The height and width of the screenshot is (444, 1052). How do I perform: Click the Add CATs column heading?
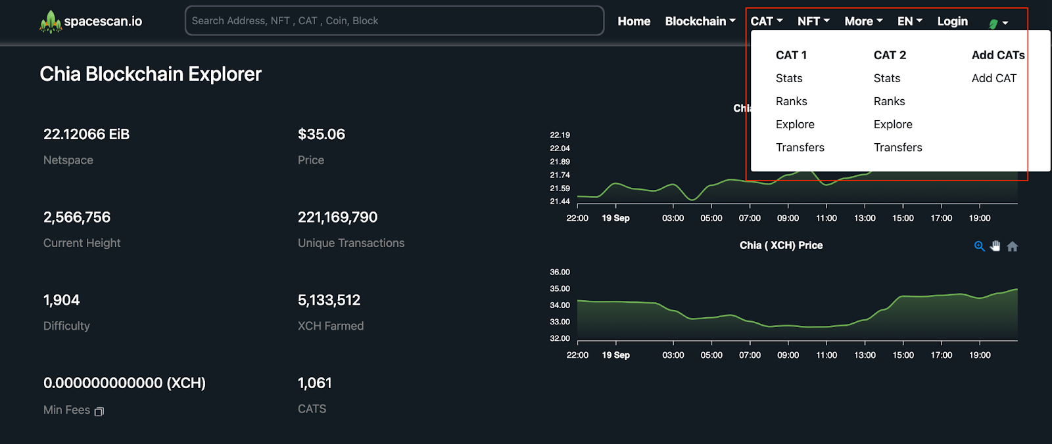(998, 55)
